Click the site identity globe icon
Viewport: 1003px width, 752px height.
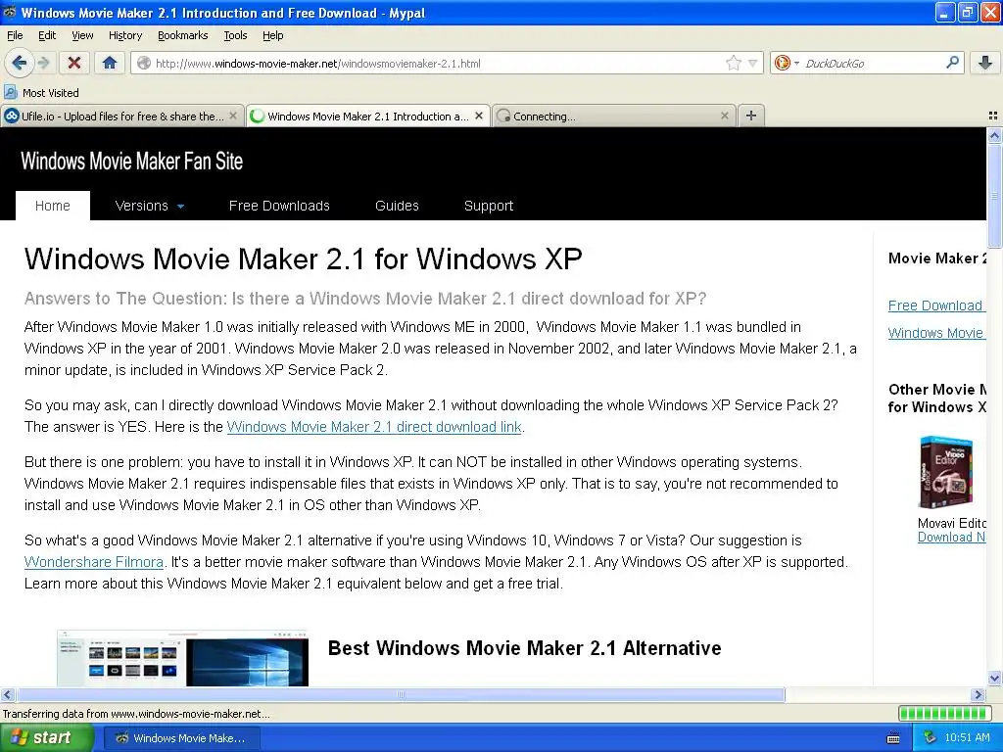[144, 63]
